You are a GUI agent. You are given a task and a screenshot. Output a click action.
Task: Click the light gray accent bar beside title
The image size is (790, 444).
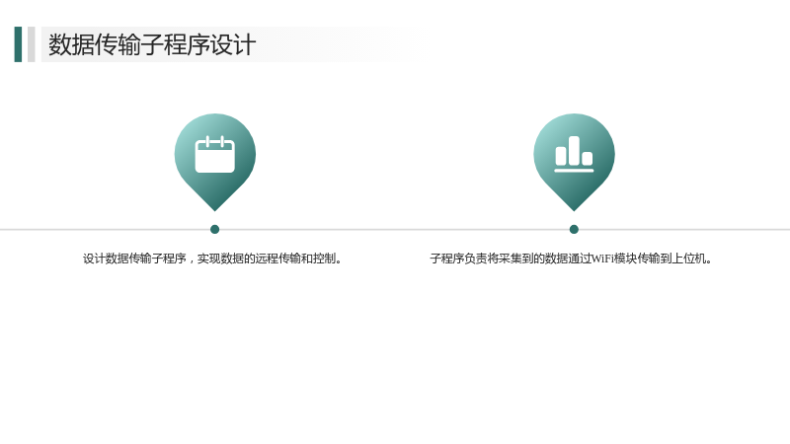click(32, 44)
